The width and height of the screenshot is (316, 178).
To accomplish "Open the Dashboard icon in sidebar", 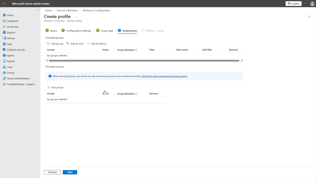I will pos(4,21).
